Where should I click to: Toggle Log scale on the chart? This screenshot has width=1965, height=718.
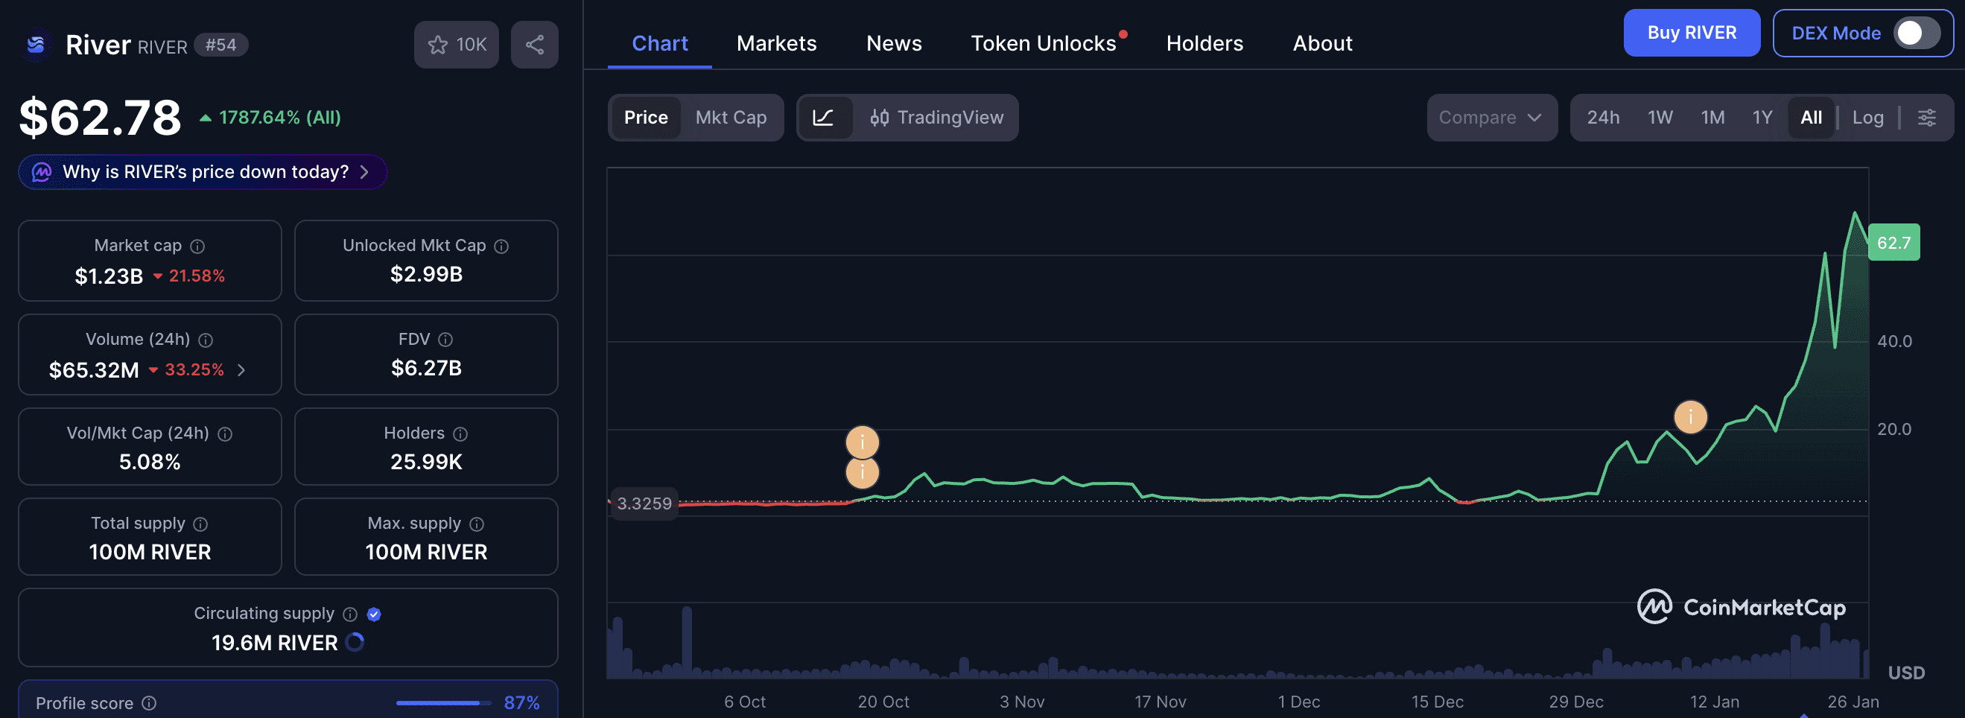(1867, 118)
